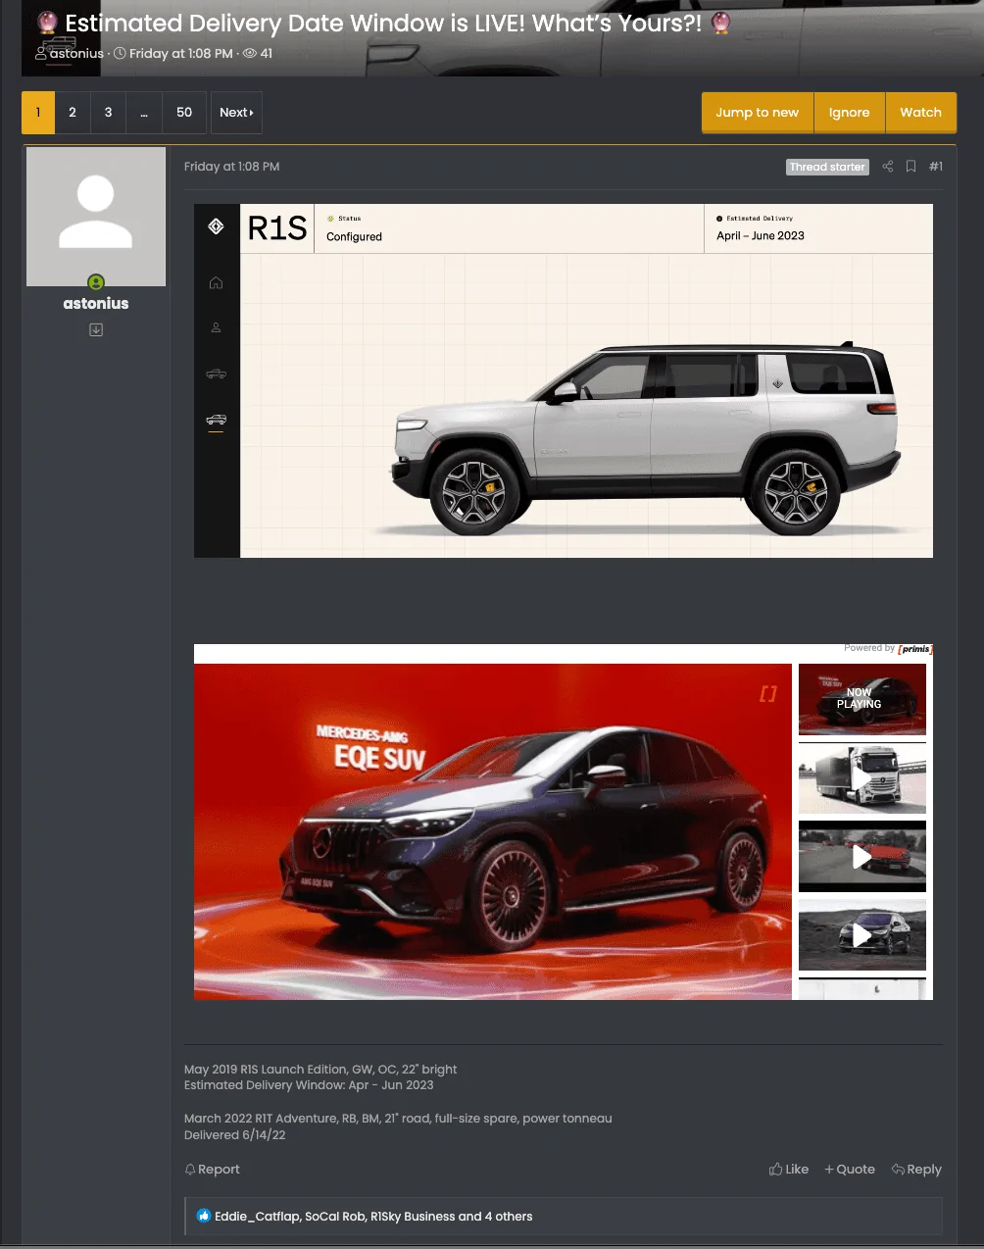Click the Watch thread button

point(920,113)
